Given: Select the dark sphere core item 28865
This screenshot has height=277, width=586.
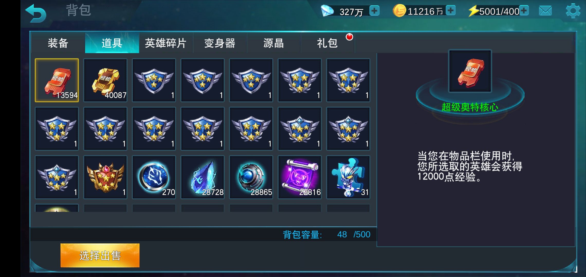Looking at the screenshot, I should [251, 177].
